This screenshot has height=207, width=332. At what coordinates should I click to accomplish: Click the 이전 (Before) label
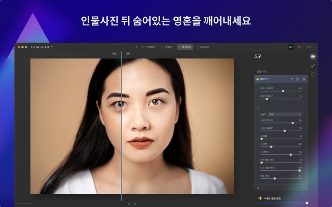[x=114, y=54]
